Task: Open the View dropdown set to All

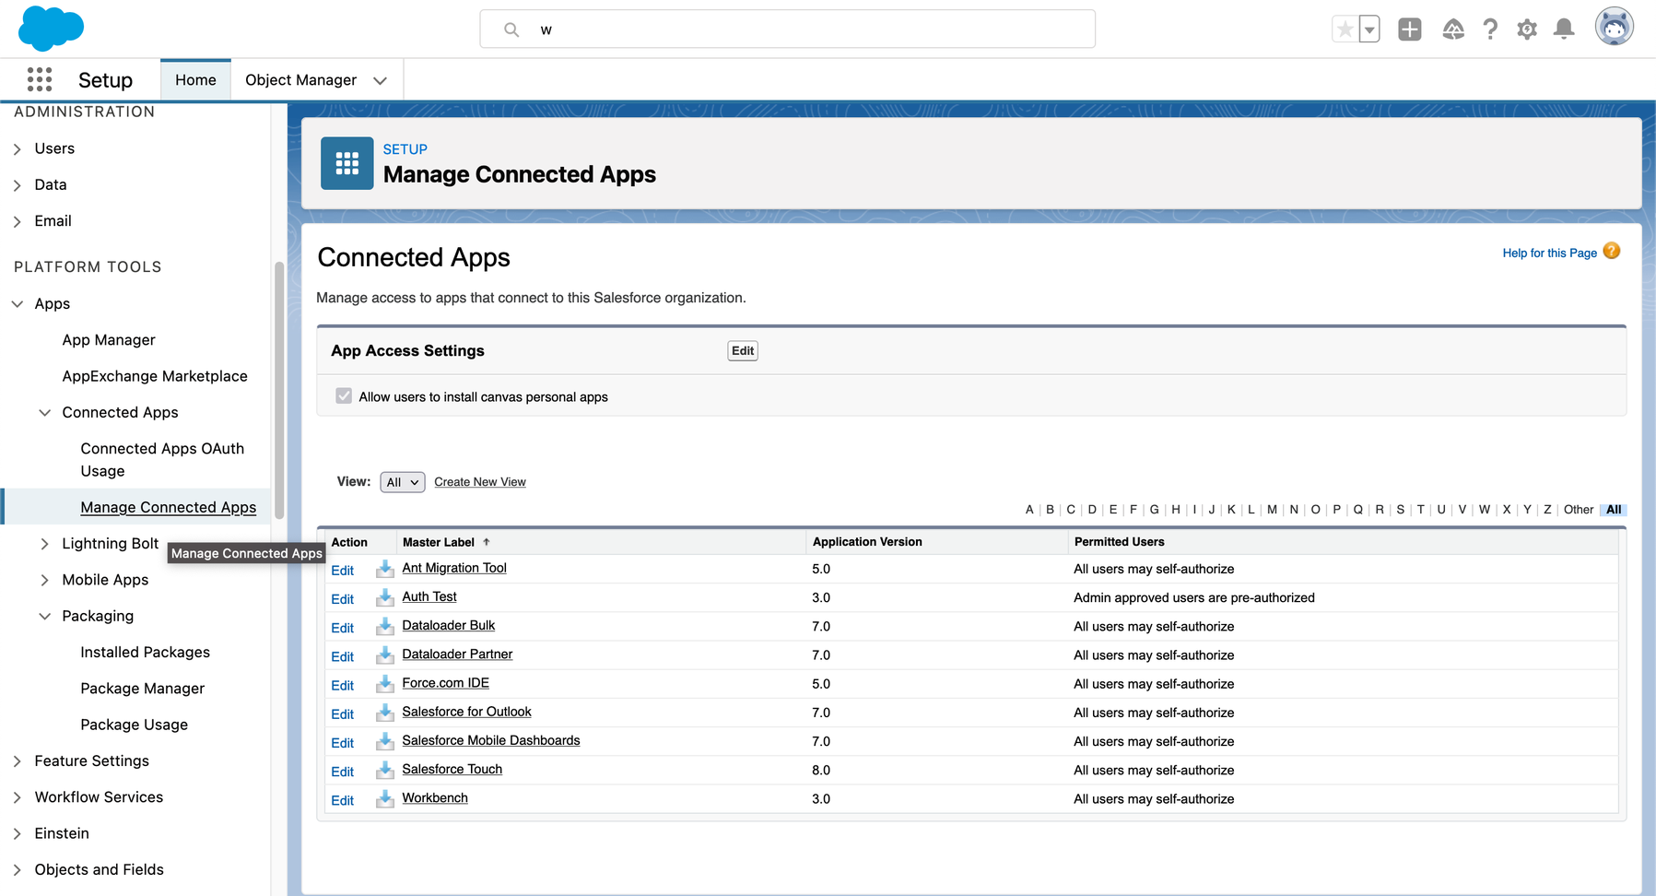Action: 402,482
